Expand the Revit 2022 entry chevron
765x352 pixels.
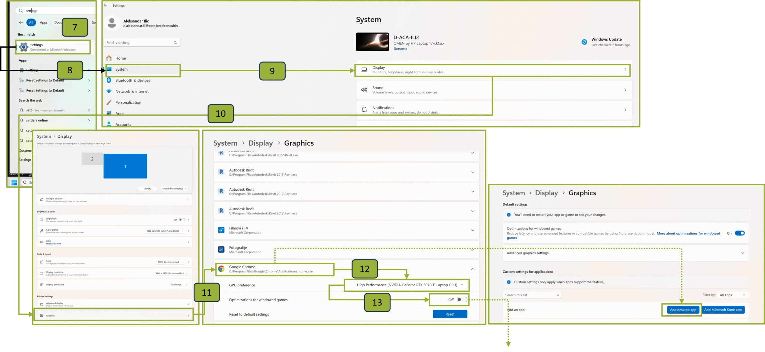click(473, 153)
